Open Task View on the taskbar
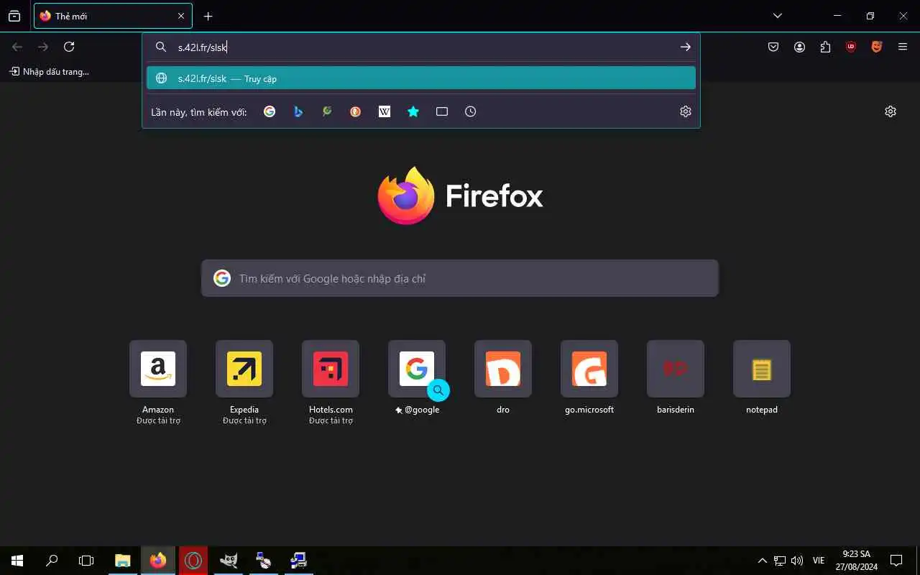 pyautogui.click(x=86, y=561)
